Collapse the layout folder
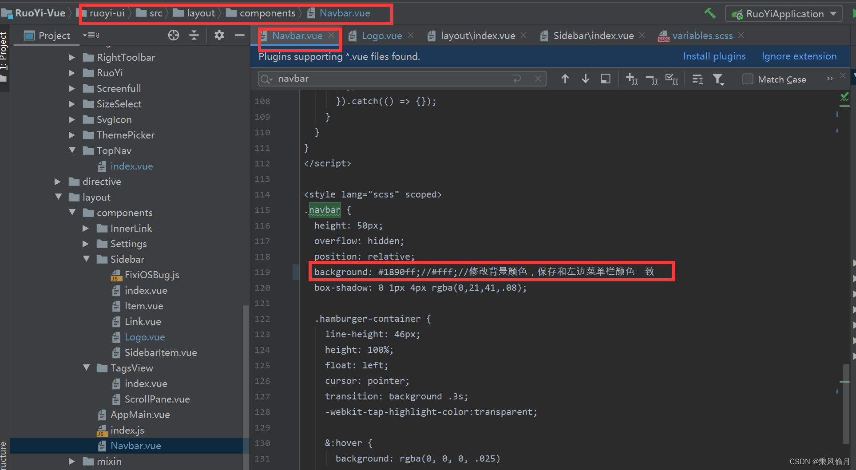The width and height of the screenshot is (856, 470). (58, 197)
